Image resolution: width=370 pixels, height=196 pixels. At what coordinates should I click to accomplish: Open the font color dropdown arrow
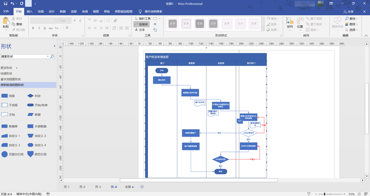[x=71, y=28]
